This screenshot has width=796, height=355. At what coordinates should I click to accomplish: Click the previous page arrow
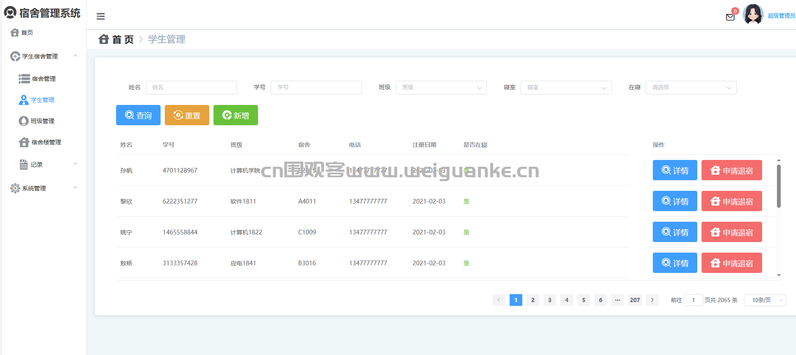499,300
